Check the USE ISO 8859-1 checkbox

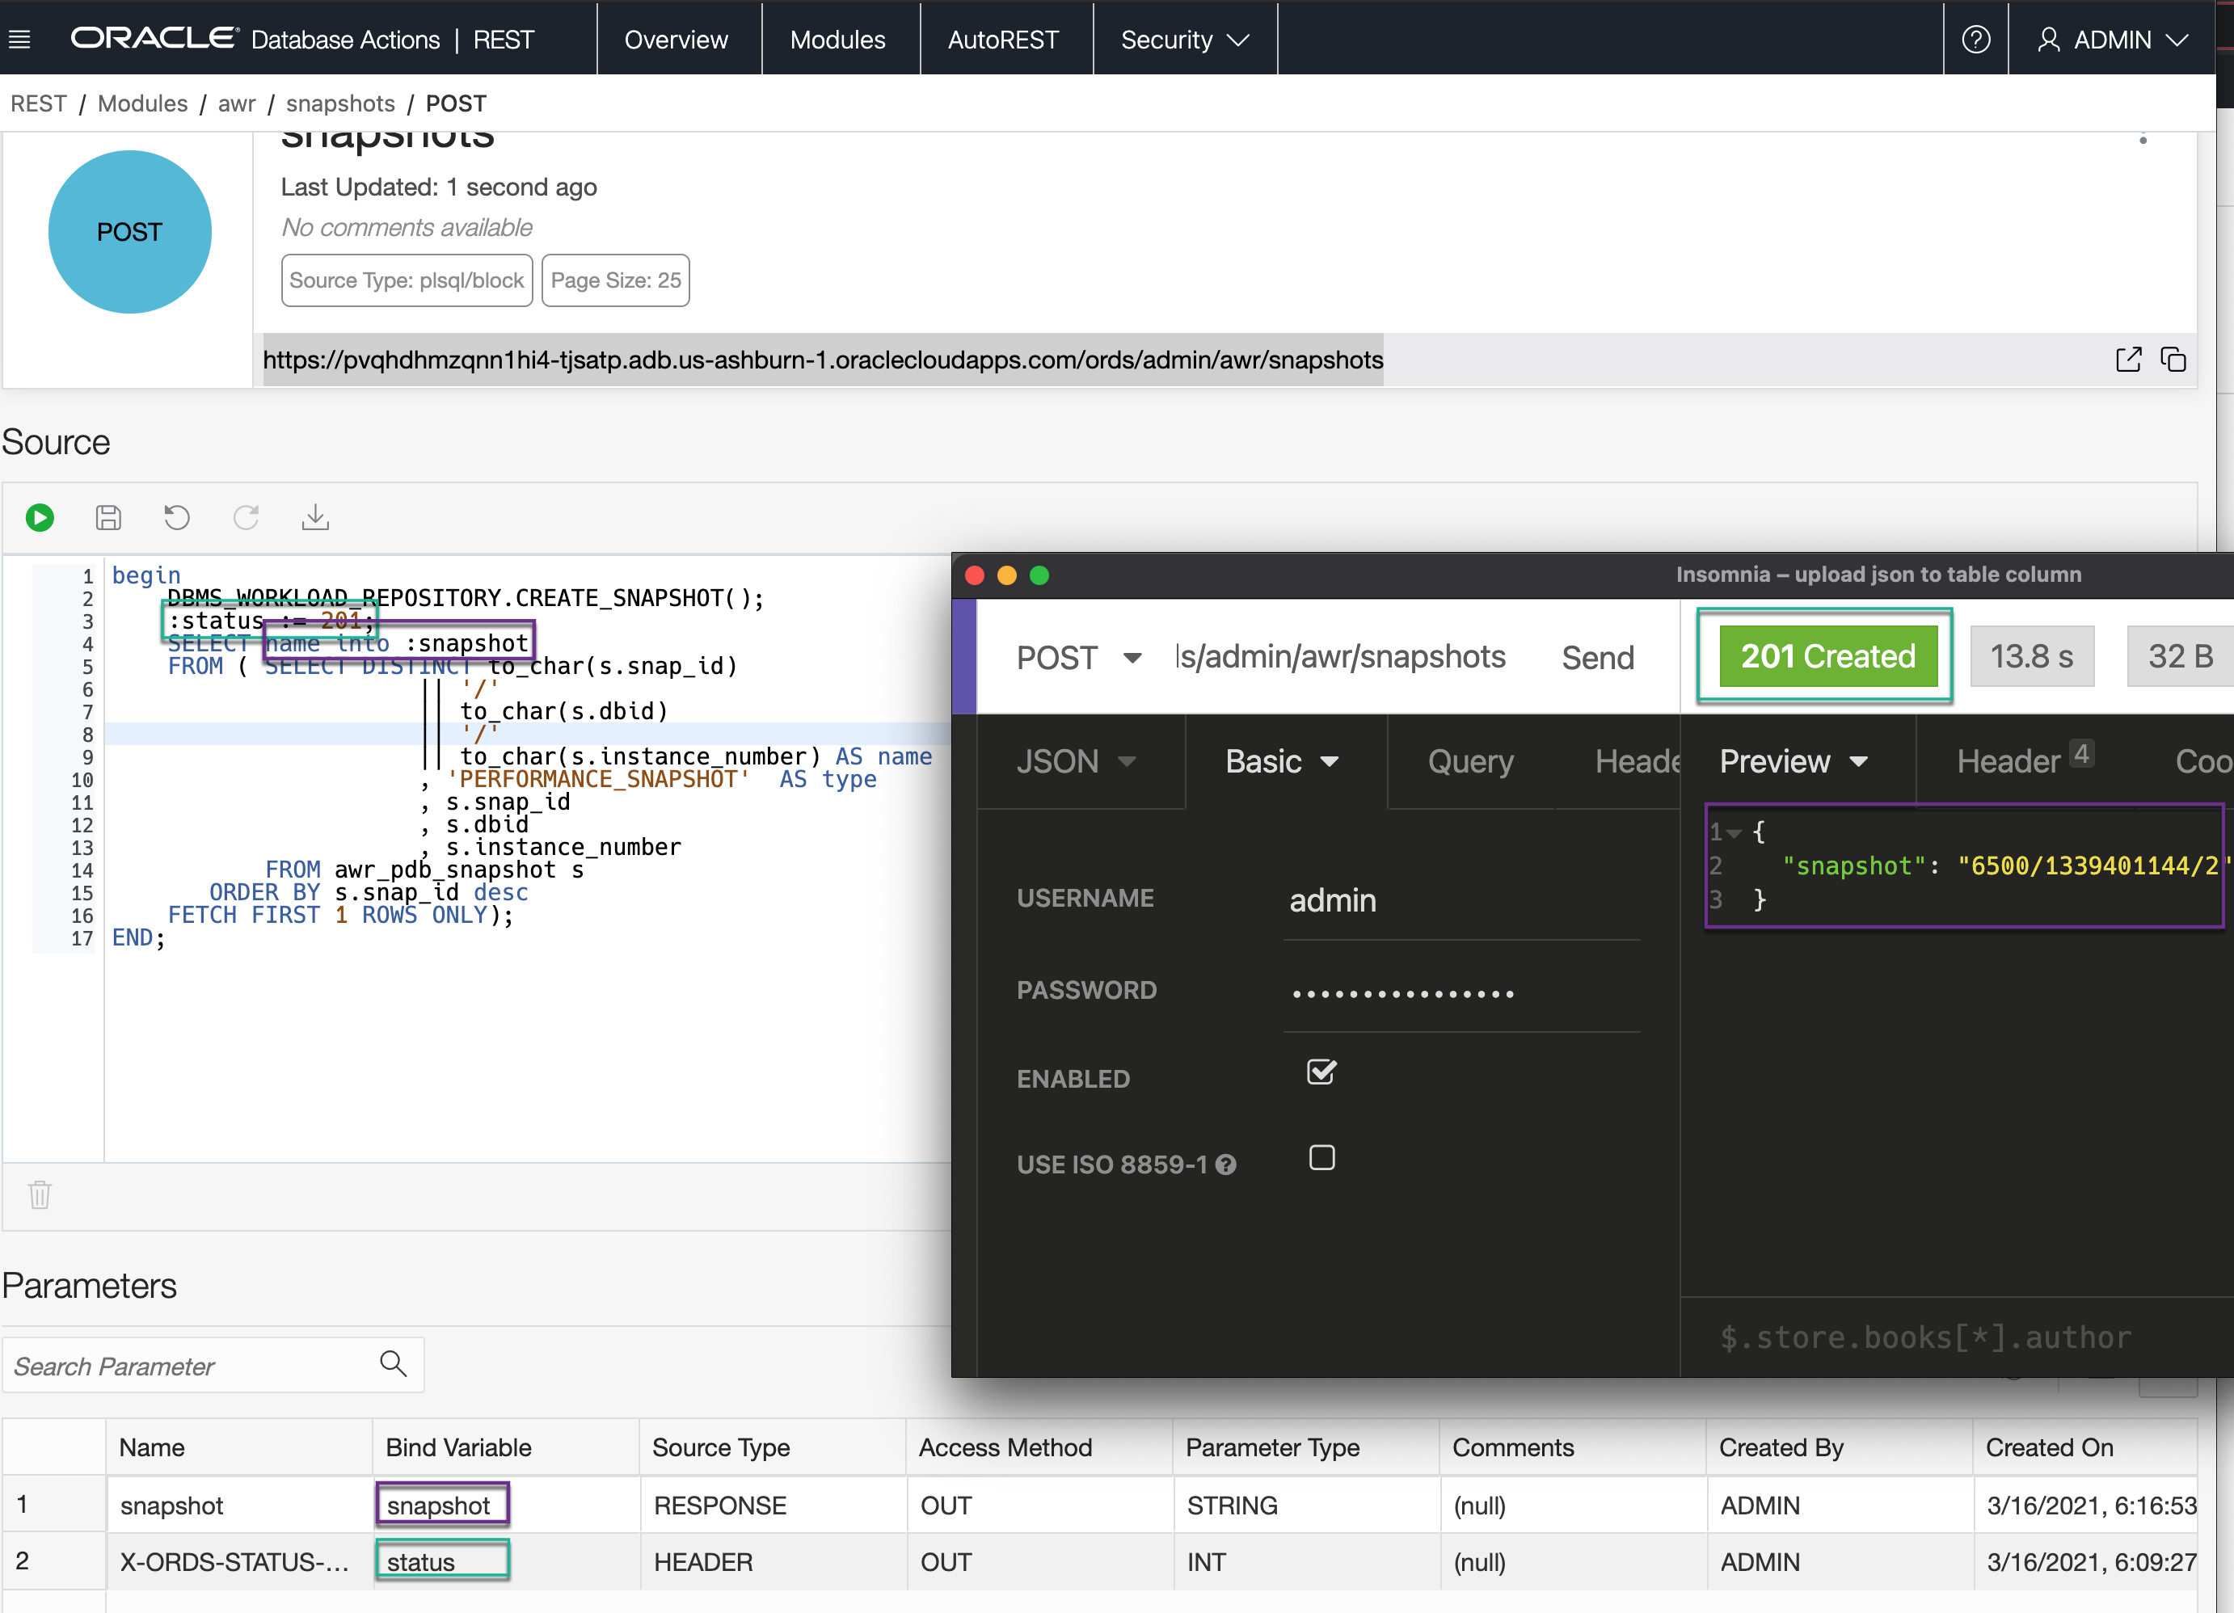click(1321, 1158)
